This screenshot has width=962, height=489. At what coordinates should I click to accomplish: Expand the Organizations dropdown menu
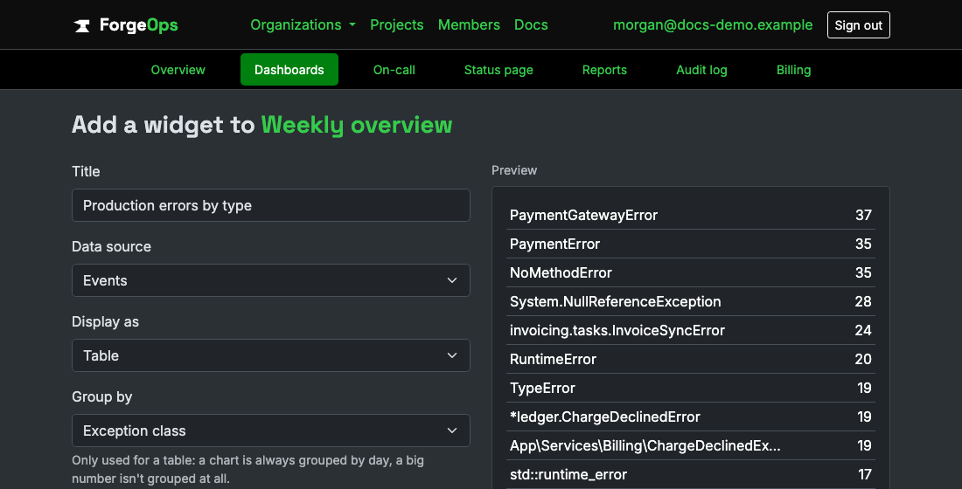pyautogui.click(x=303, y=25)
